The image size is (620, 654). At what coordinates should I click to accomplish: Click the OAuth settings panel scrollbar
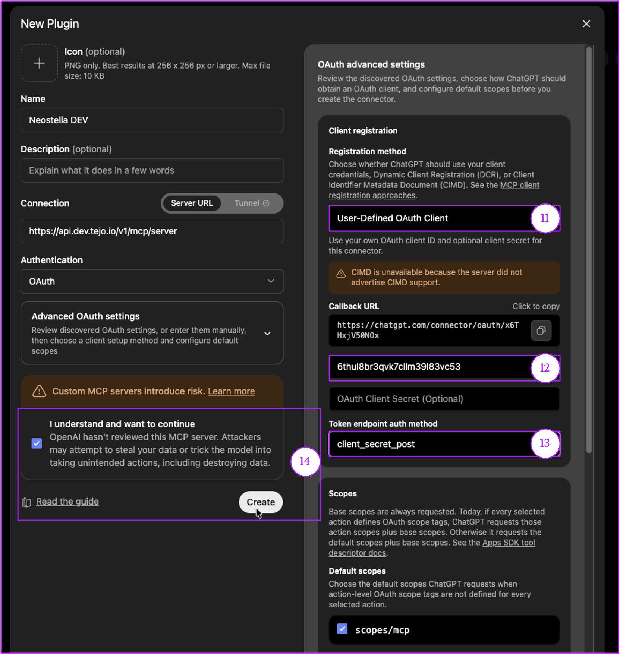click(x=589, y=250)
